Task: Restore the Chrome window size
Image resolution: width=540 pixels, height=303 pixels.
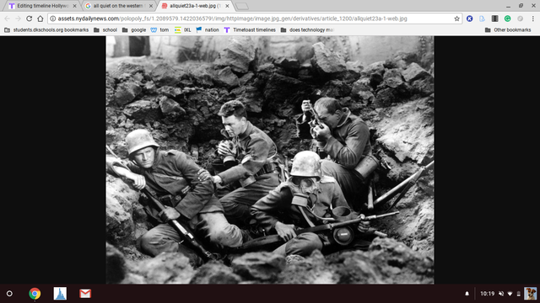Action: [x=521, y=6]
